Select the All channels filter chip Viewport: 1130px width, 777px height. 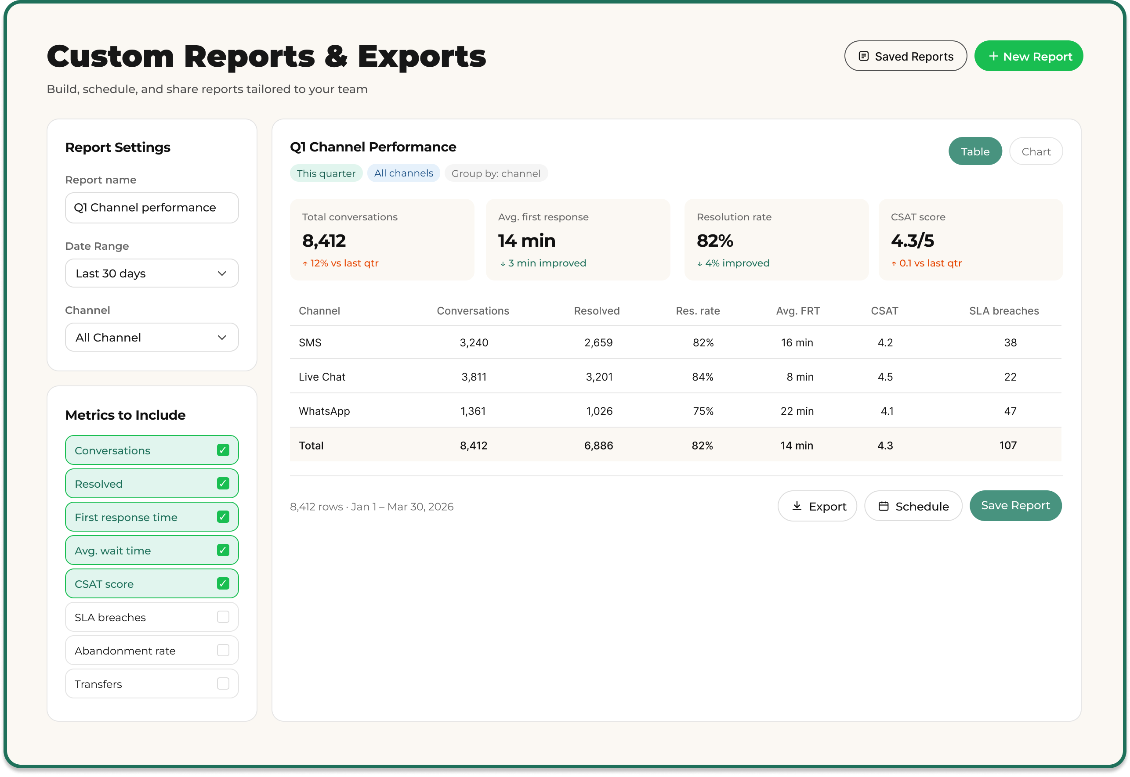pyautogui.click(x=404, y=173)
